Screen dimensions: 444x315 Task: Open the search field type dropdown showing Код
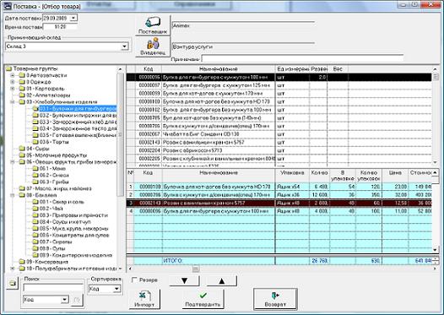click(x=65, y=300)
